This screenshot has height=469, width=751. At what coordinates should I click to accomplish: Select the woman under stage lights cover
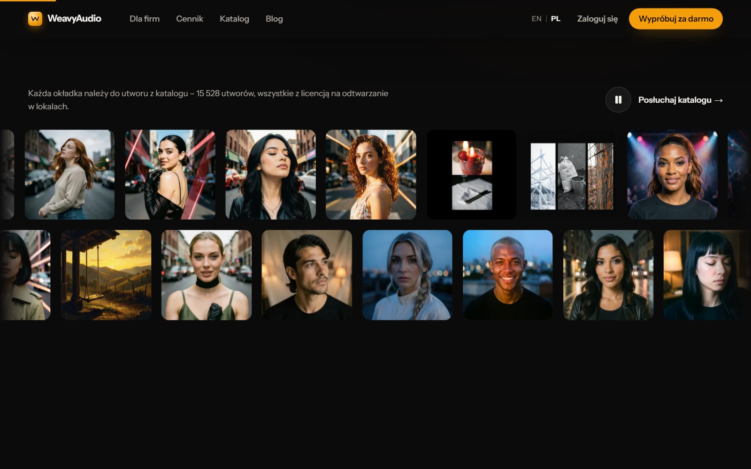coord(673,174)
